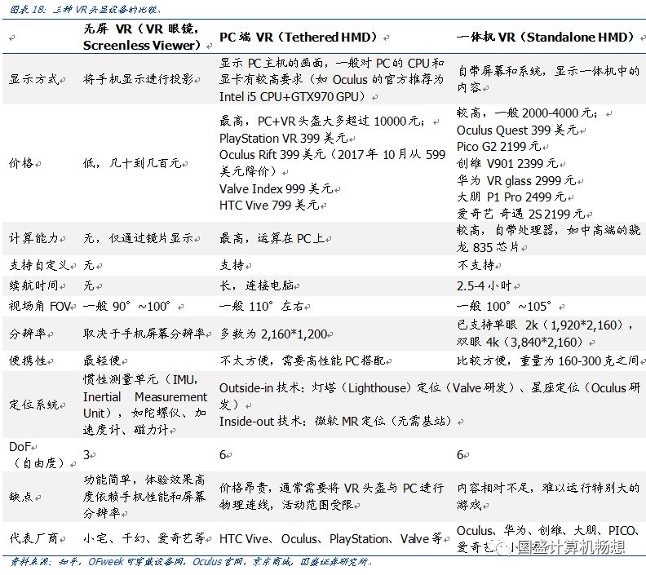
Task: Click the row label '便携性'
Action: tap(28, 360)
